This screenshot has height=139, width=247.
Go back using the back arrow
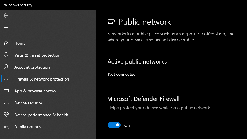(6, 16)
